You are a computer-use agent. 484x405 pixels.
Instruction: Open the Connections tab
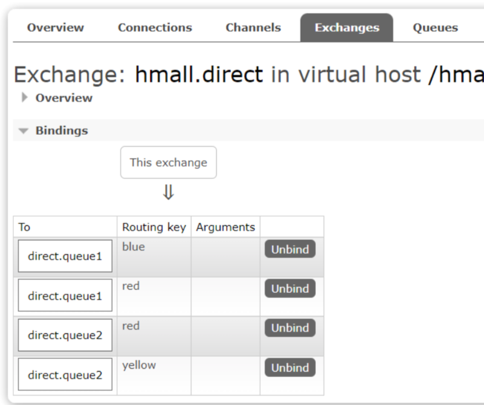click(x=154, y=28)
